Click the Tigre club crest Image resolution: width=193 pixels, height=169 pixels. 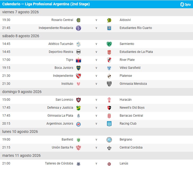78,60
